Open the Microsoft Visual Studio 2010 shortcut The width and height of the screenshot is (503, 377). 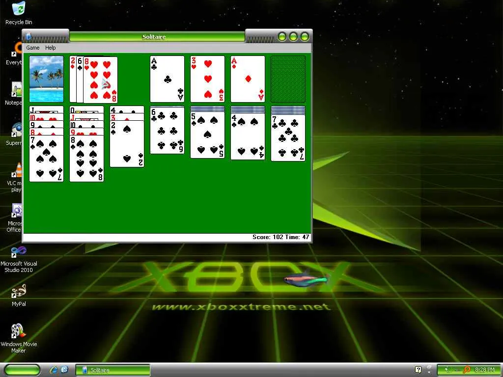click(x=19, y=260)
